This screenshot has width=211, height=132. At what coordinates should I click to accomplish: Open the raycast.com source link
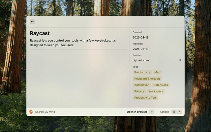pyautogui.click(x=141, y=60)
